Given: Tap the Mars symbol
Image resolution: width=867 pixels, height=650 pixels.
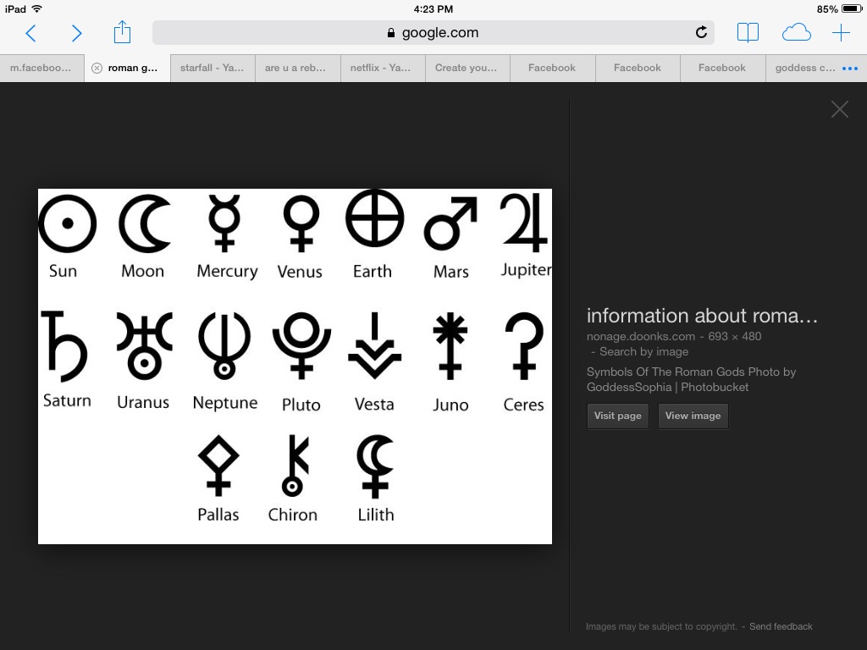Looking at the screenshot, I should click(x=450, y=223).
